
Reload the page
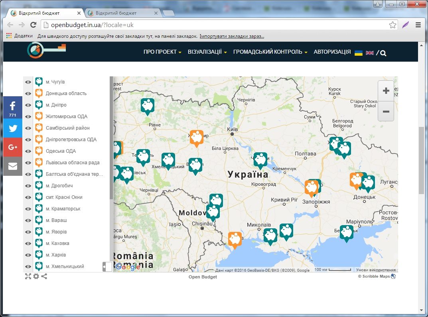click(33, 25)
